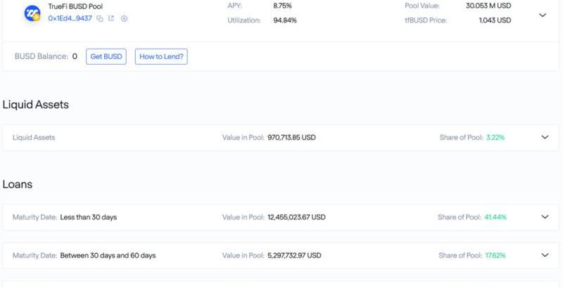The image size is (563, 288).
Task: Click the 1.043 USD tfBUSD price
Action: click(x=494, y=20)
